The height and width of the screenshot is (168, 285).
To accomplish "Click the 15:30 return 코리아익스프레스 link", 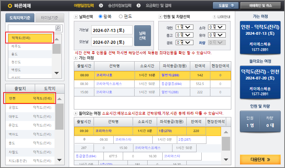I will (x=148, y=148).
